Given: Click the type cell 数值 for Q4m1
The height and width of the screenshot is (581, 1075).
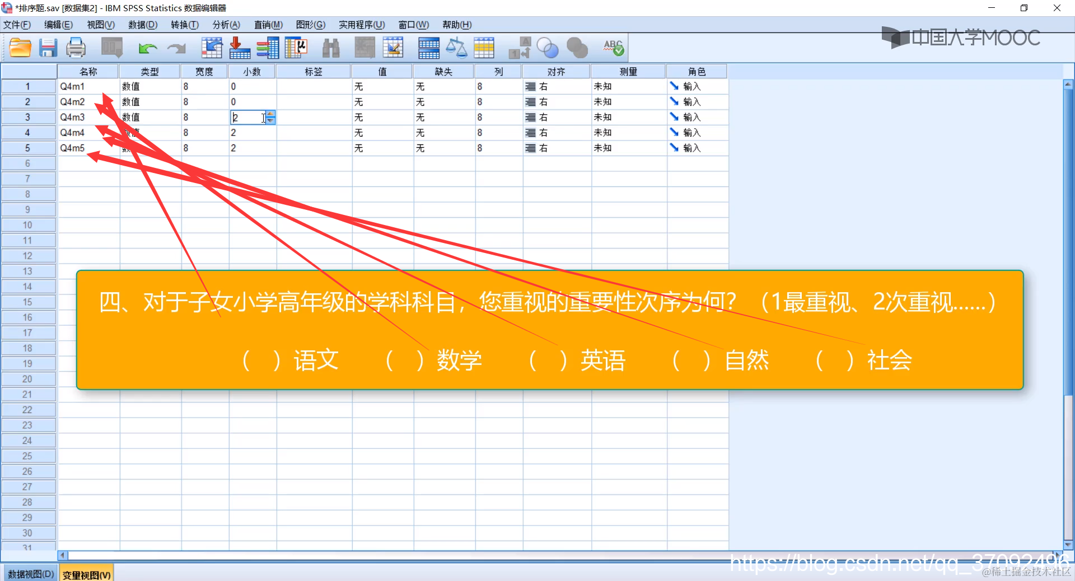Looking at the screenshot, I should [x=150, y=87].
